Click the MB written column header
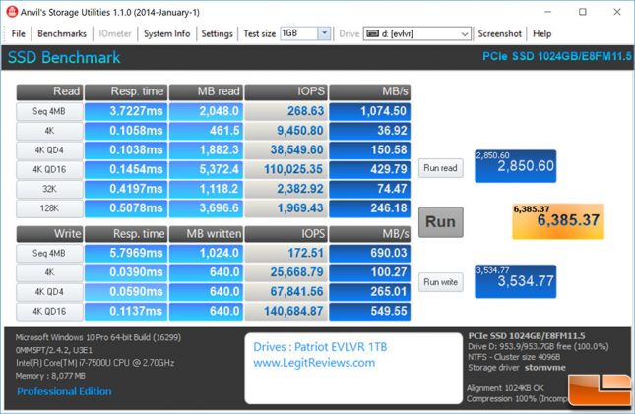 coord(206,233)
